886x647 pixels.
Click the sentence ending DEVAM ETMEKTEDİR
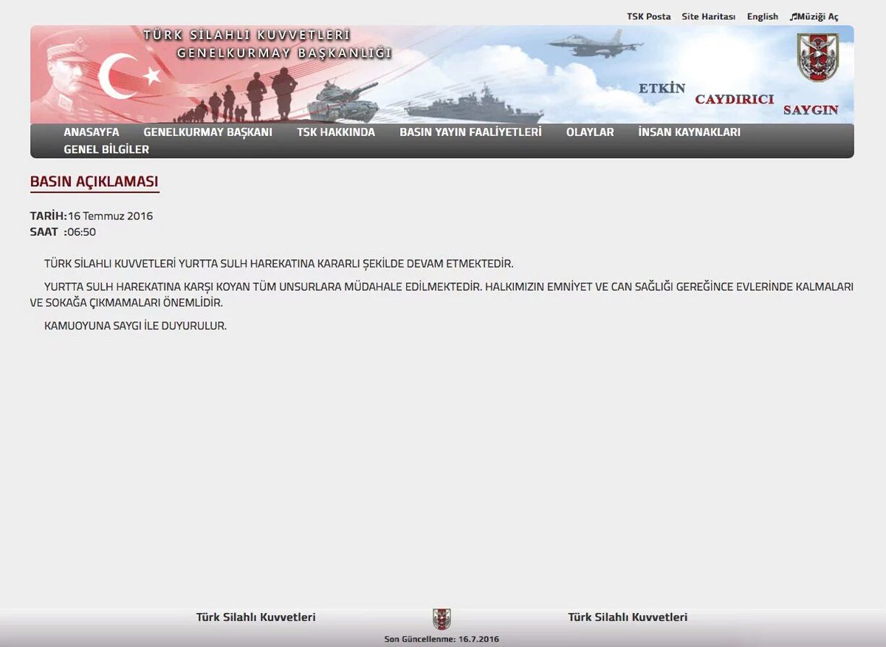point(278,264)
